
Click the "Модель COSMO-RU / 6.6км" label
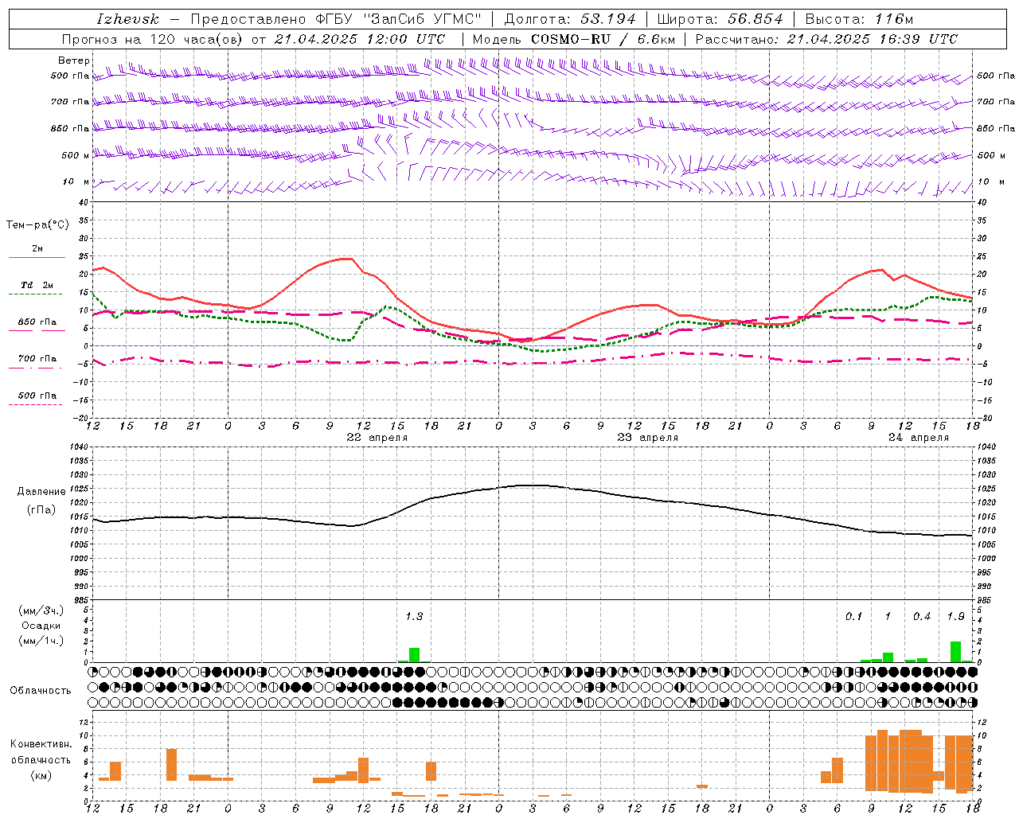coord(574,39)
